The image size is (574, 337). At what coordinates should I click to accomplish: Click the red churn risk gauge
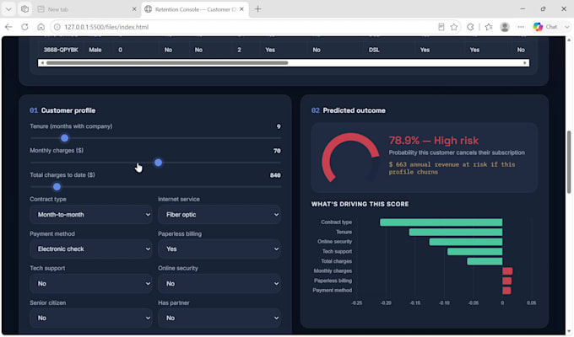[x=350, y=158]
